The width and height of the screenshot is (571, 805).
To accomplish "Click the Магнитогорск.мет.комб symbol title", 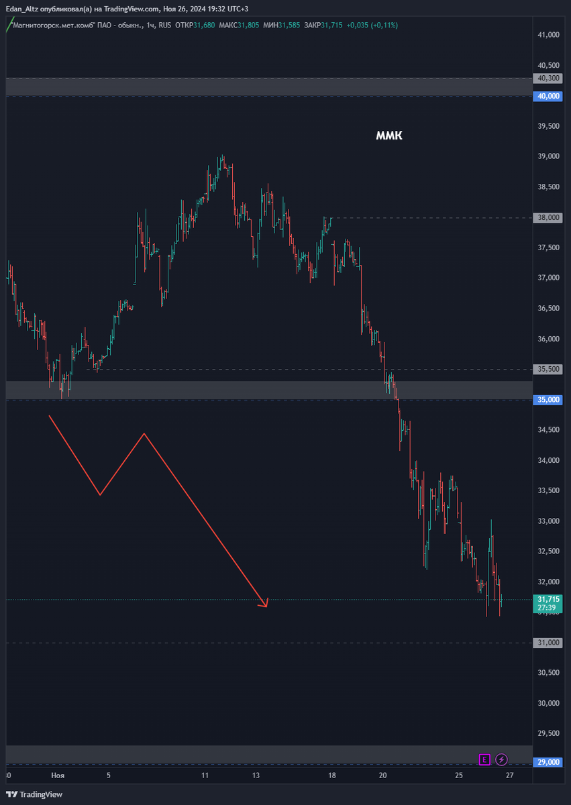I will click(55, 25).
